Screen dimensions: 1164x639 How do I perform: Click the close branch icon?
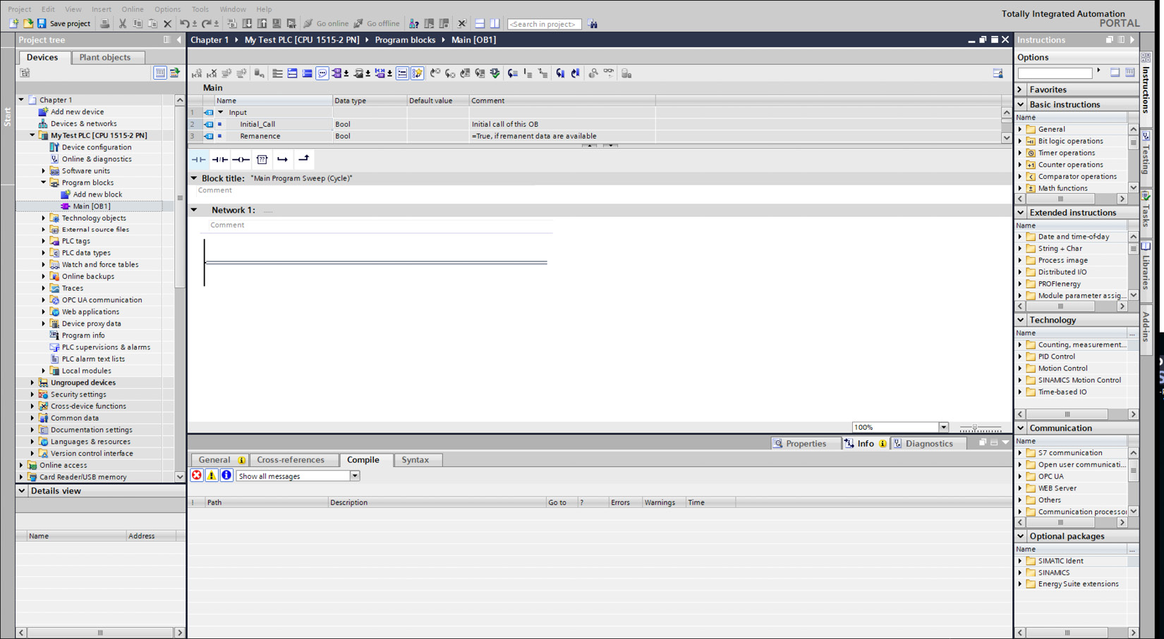click(303, 159)
